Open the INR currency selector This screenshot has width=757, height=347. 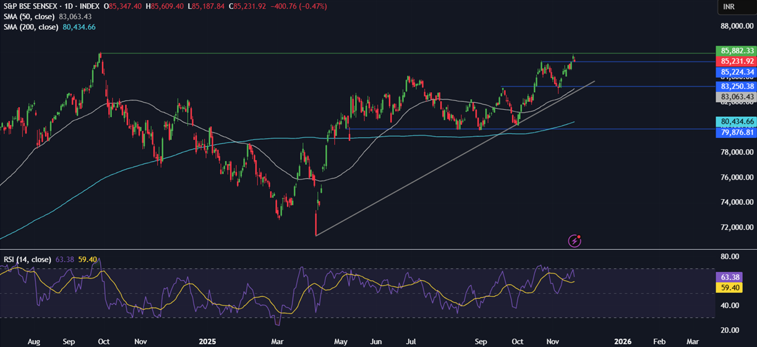(729, 6)
